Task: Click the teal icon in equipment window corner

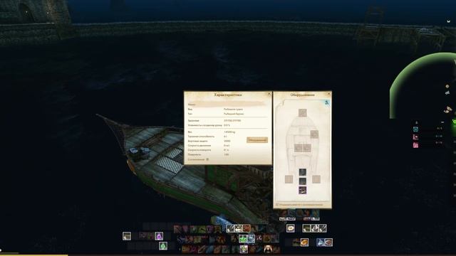Action: 326,102
